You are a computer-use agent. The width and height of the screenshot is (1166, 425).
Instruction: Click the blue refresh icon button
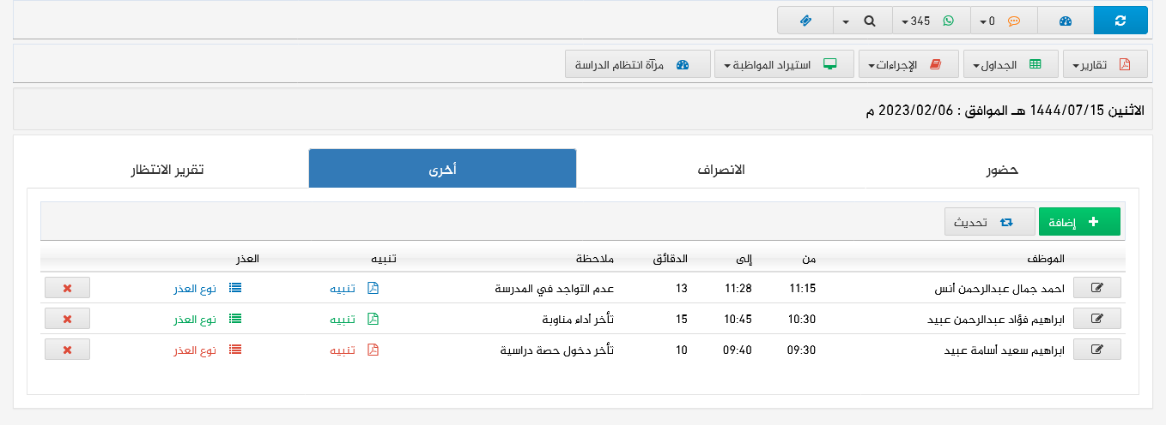(1120, 21)
